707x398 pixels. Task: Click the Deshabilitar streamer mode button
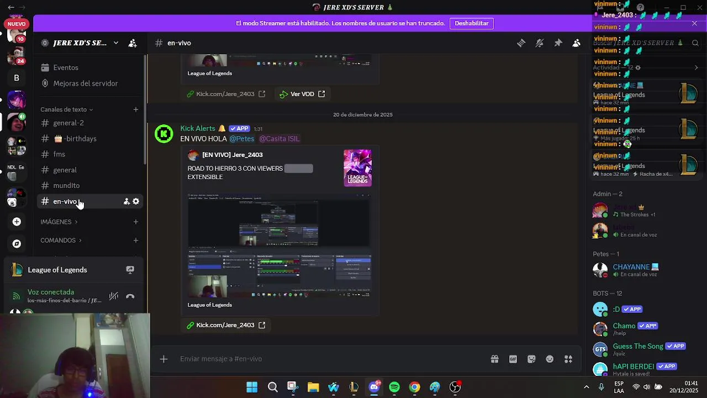tap(472, 23)
